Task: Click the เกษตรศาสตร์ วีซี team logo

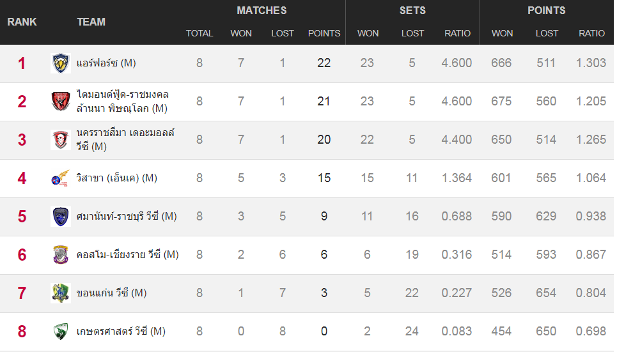Action: point(61,332)
